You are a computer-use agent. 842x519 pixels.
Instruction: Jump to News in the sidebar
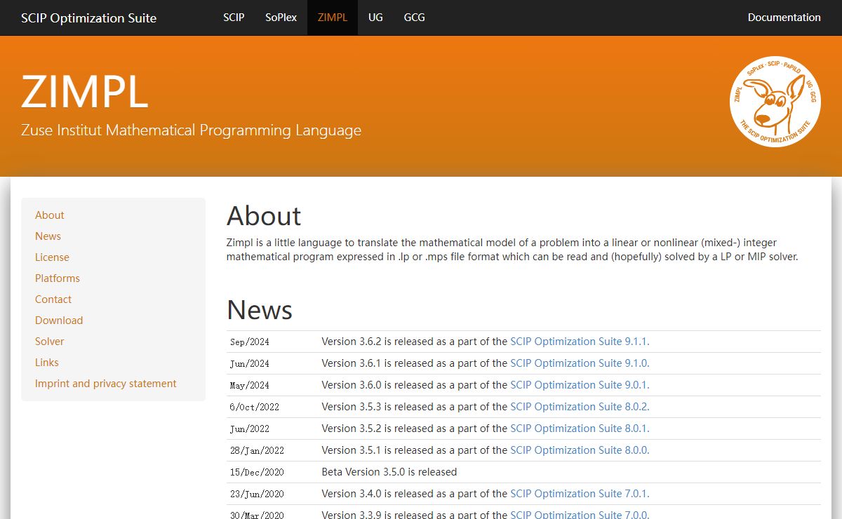pyautogui.click(x=48, y=236)
